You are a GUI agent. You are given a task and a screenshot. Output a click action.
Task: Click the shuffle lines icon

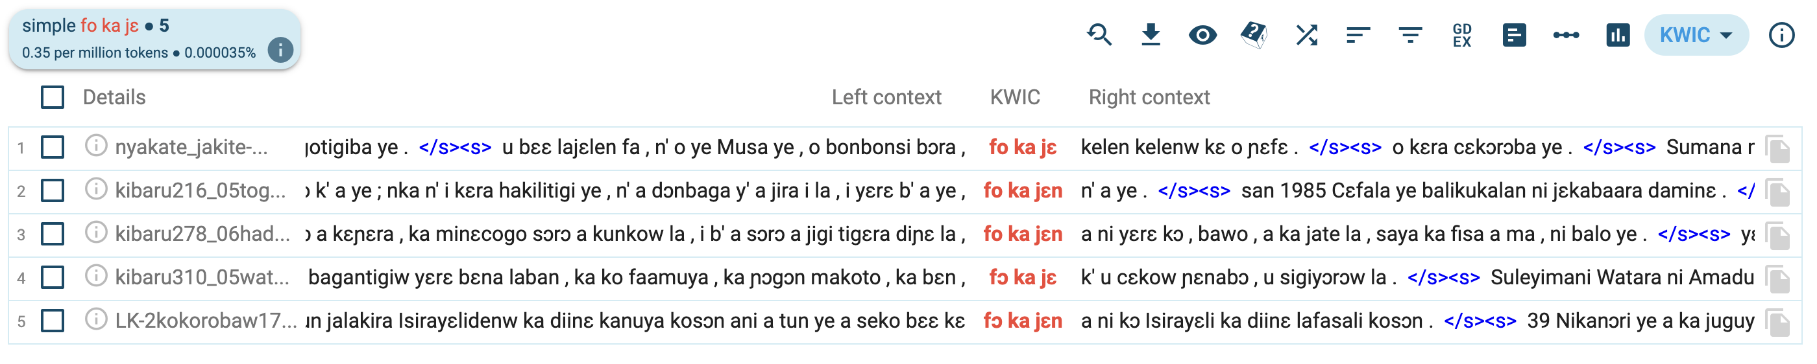(1306, 34)
